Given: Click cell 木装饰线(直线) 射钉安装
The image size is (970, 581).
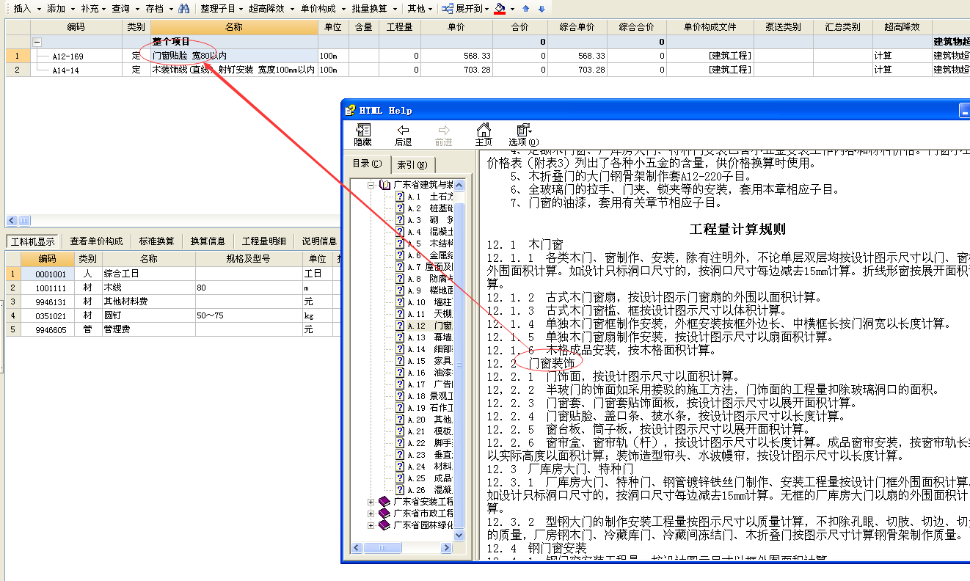Looking at the screenshot, I should pos(234,70).
